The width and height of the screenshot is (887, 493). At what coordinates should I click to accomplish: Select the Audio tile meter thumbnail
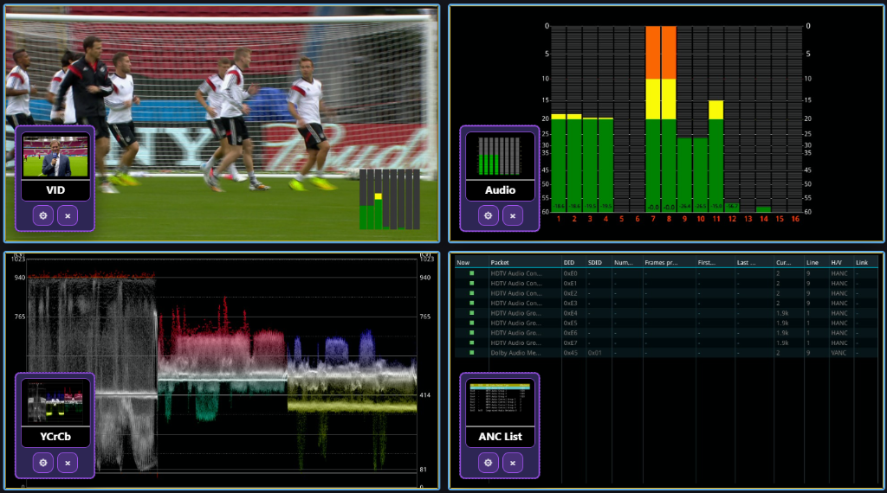[x=500, y=157]
